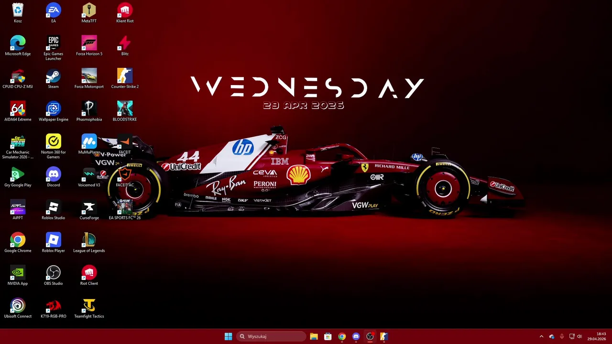Select the Steam desktop shortcut
This screenshot has height=344, width=612.
point(53,79)
